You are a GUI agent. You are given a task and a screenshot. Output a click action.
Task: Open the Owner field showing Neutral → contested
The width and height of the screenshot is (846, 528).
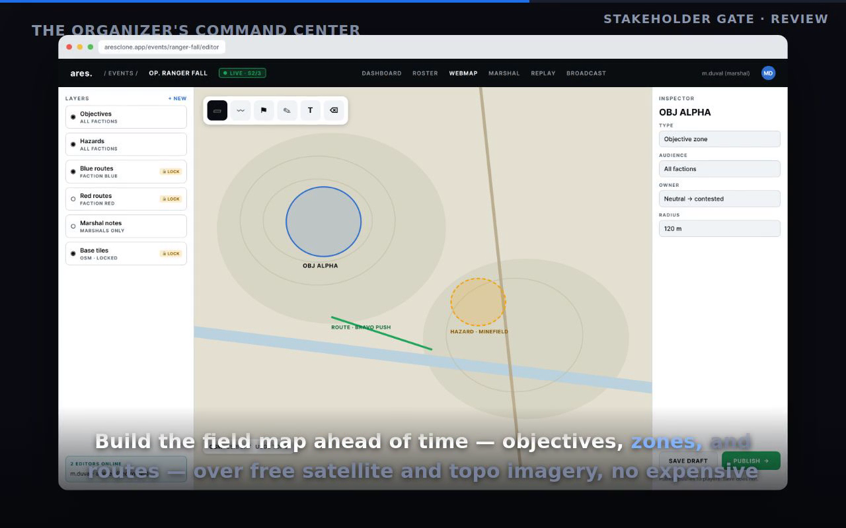pyautogui.click(x=720, y=199)
